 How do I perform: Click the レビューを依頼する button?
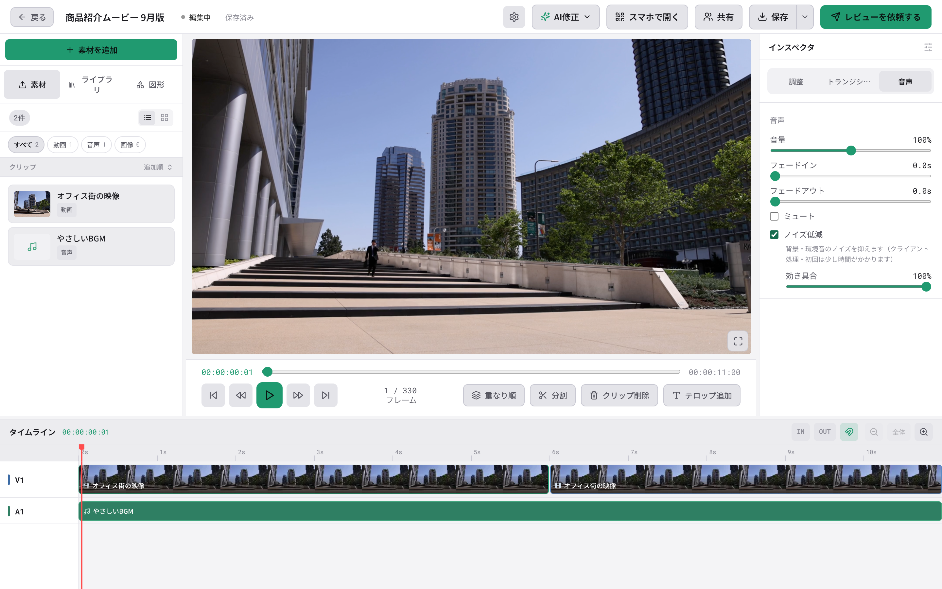875,17
